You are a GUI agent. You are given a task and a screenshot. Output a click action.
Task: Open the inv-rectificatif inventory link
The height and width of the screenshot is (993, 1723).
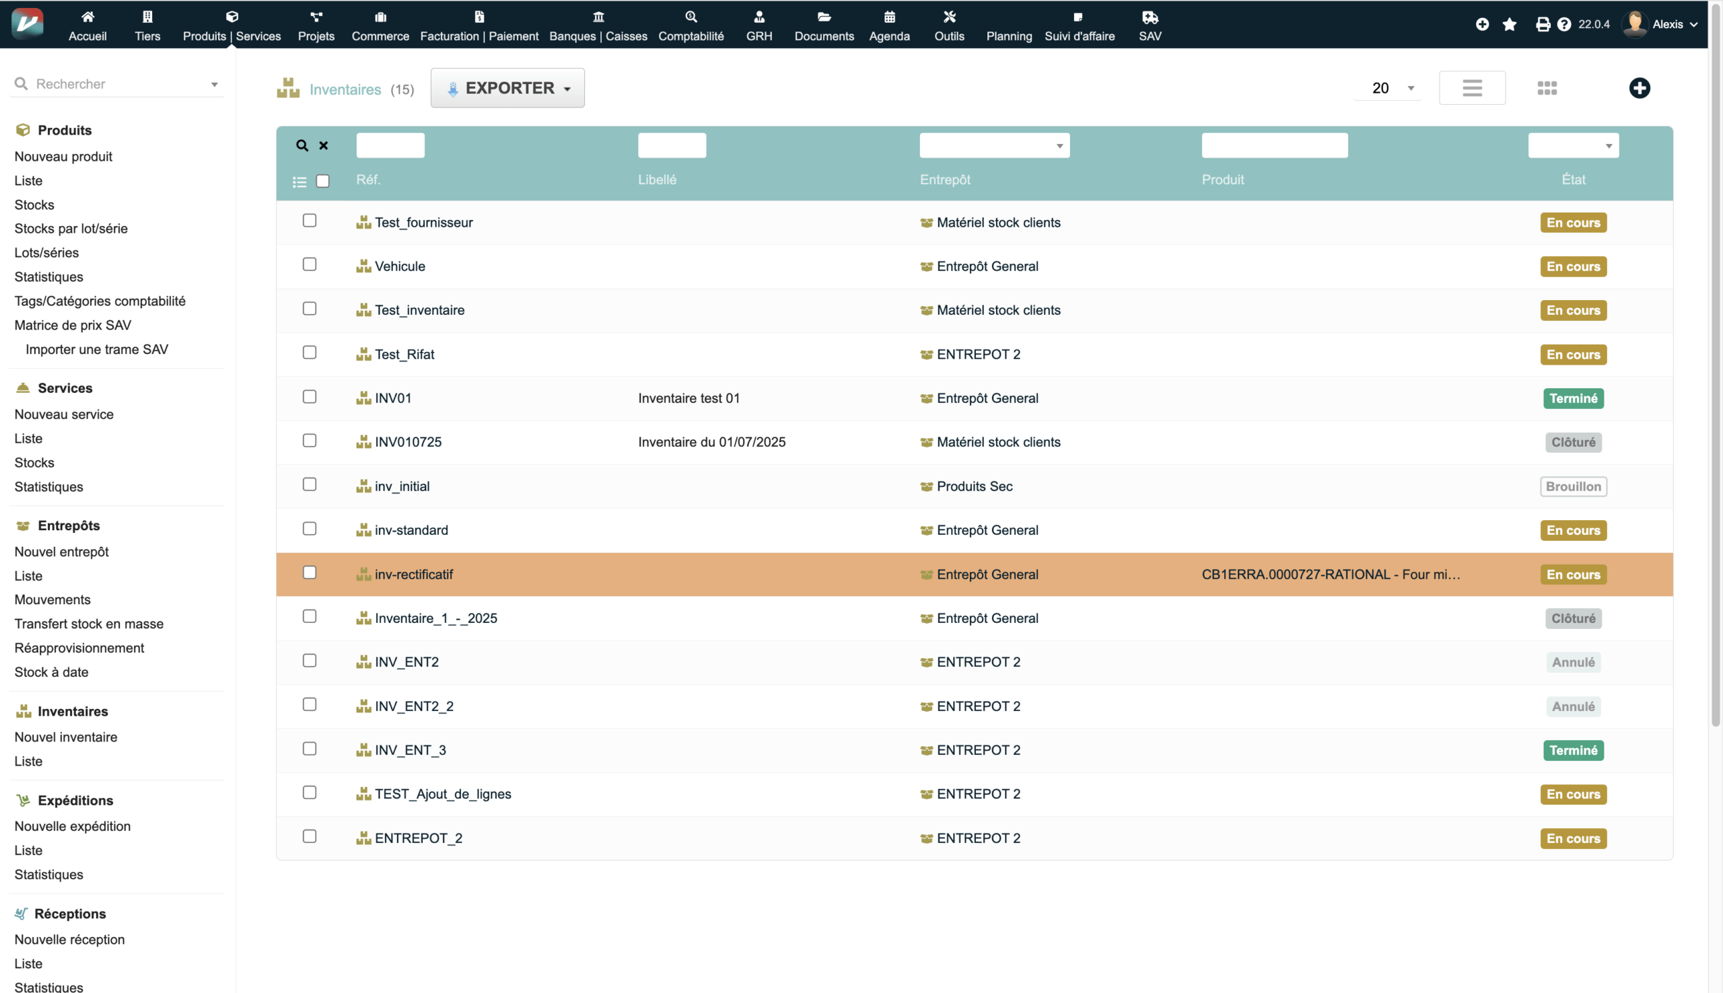[x=413, y=575]
